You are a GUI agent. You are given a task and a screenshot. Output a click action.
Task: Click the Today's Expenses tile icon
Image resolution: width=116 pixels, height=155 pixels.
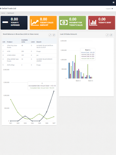pyautogui.click(x=5, y=22)
